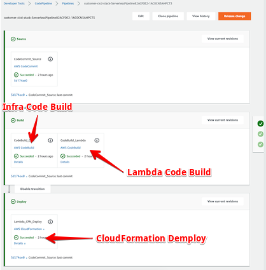Screen dimensions: 266x270
Task: Select the dark green top status checkmark in side panel
Action: (x=260, y=123)
